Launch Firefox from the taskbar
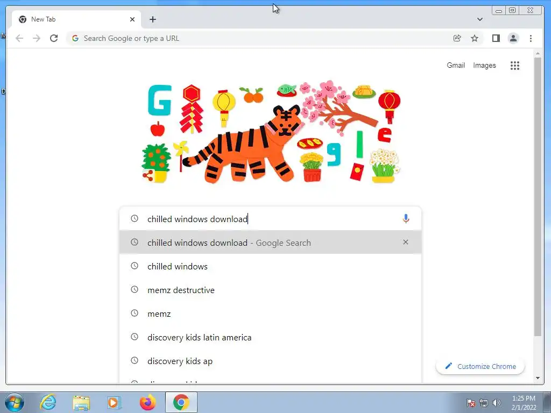551x413 pixels. click(147, 402)
